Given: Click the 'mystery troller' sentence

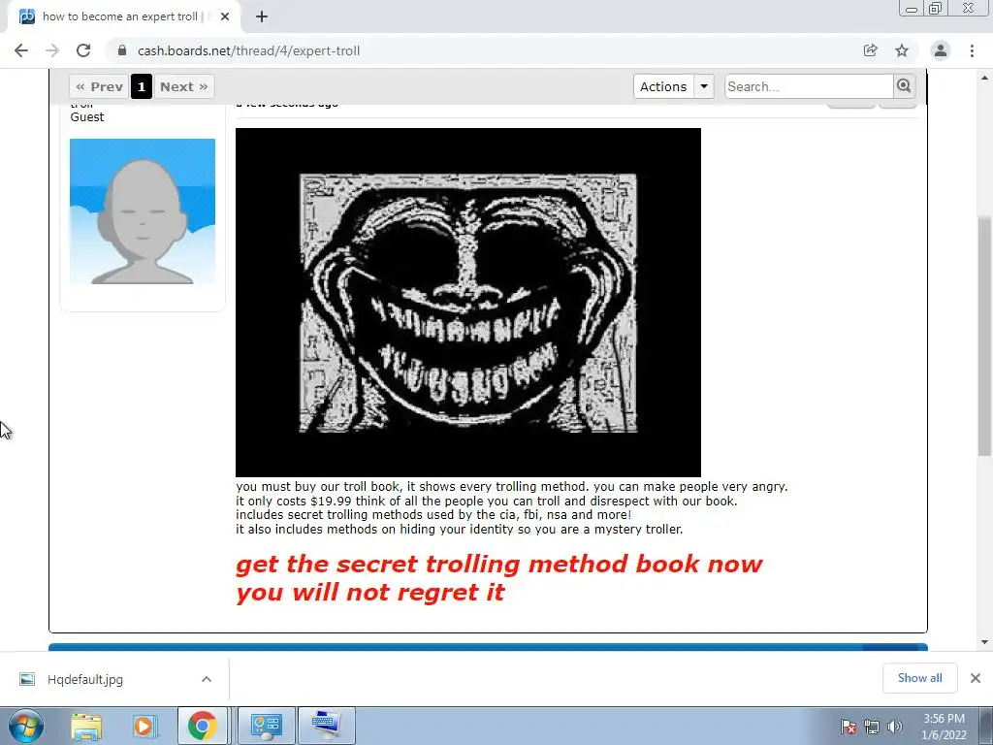Looking at the screenshot, I should click(459, 529).
